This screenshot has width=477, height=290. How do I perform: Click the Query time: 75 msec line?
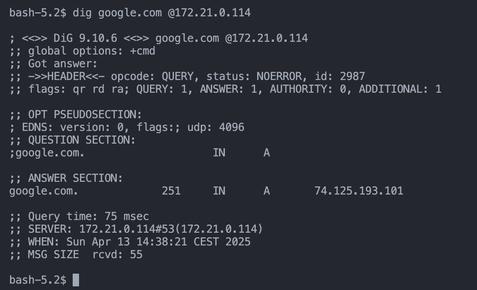click(x=79, y=216)
